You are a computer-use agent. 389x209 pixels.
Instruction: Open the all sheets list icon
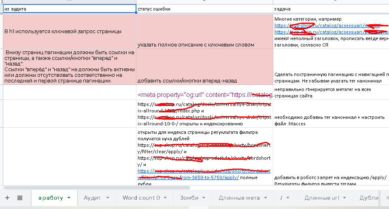(20, 198)
